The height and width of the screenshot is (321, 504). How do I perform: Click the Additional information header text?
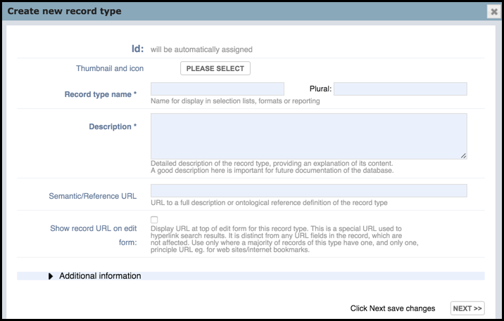[x=100, y=276]
